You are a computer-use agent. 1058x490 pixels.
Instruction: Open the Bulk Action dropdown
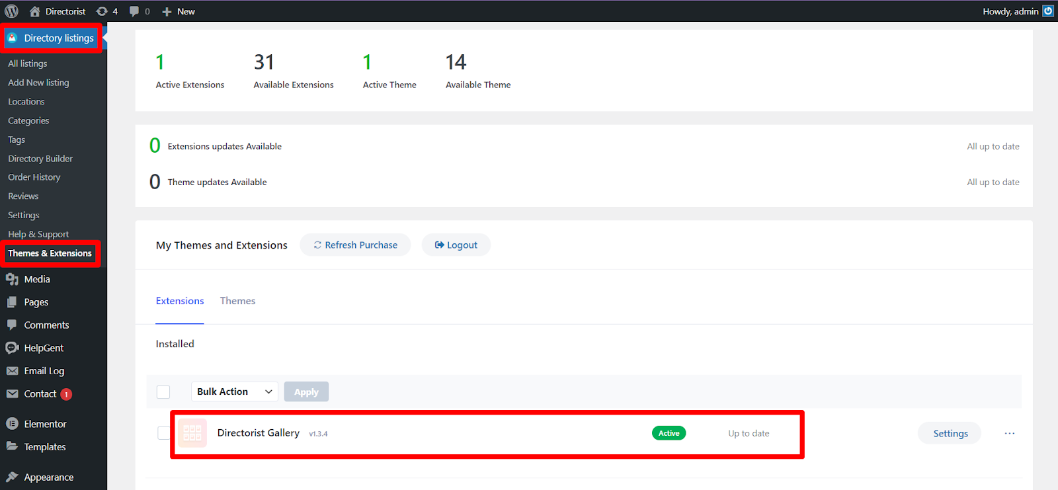click(x=235, y=391)
